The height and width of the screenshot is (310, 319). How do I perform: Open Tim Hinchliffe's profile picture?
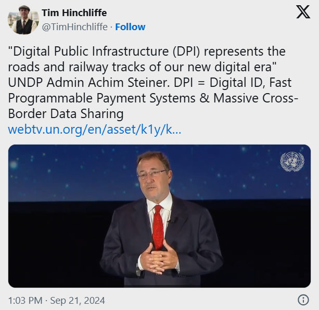coord(23,20)
